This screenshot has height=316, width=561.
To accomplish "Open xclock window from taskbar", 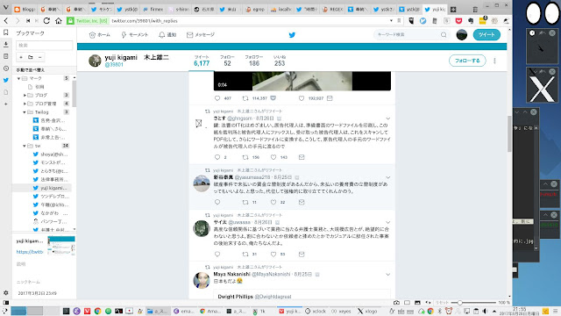I will click(316, 311).
